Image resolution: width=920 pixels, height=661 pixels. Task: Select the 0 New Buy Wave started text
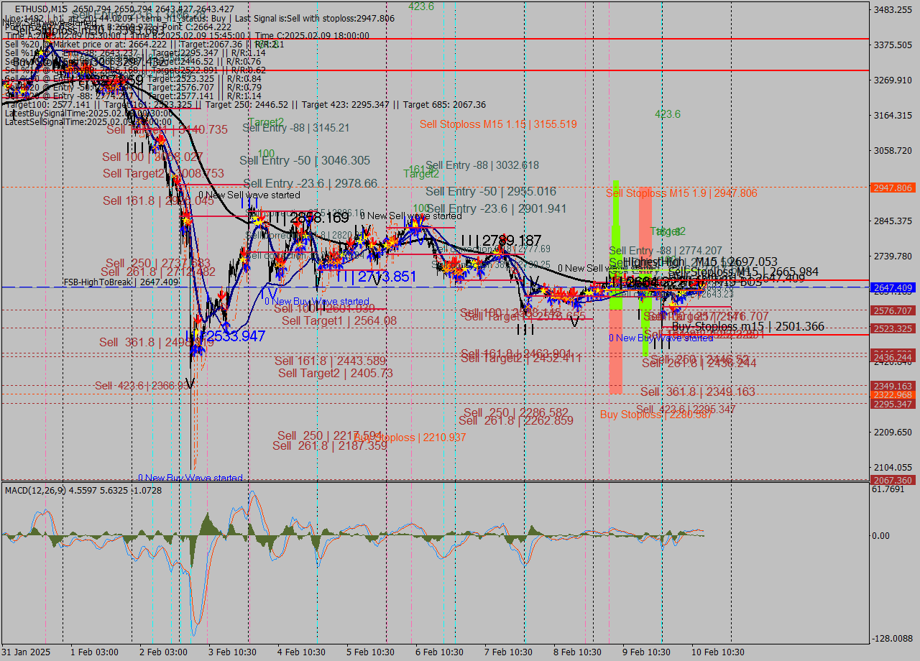pos(190,477)
